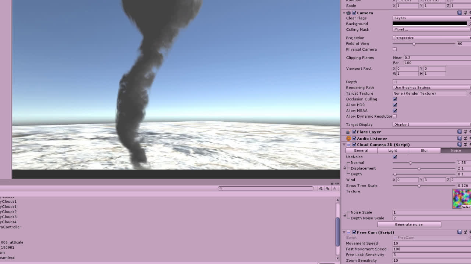Enable the Physical Camera checkbox
The image size is (471, 264).
click(x=395, y=49)
